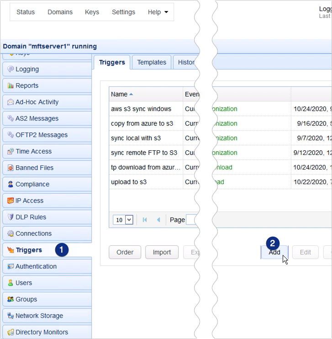Click the Reports bar chart icon
Viewport: 332px width, 339px height.
pos(11,85)
